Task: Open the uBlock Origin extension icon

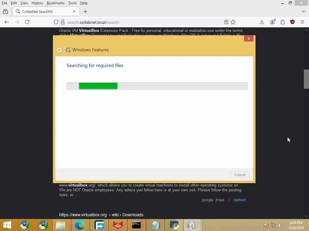Action: (292, 22)
